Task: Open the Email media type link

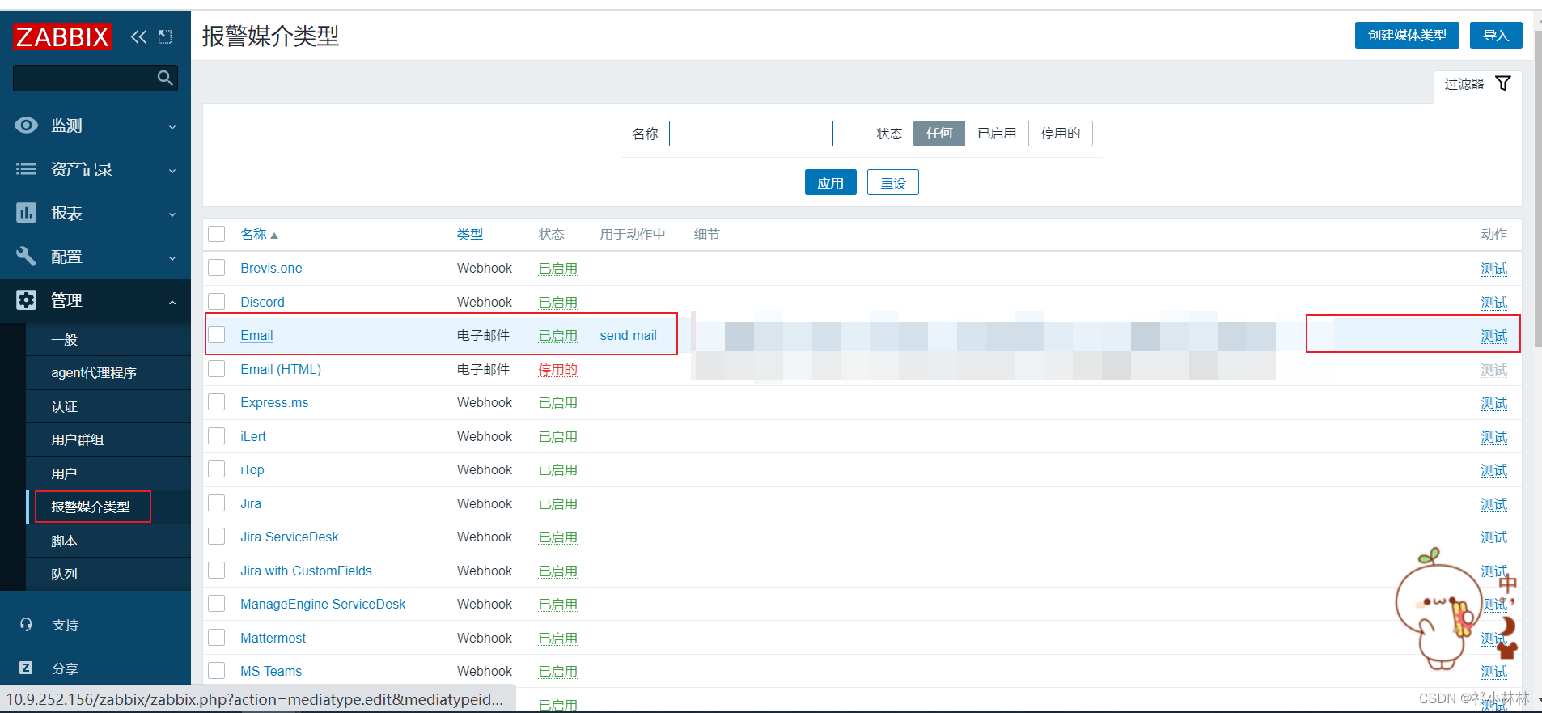Action: pyautogui.click(x=256, y=335)
